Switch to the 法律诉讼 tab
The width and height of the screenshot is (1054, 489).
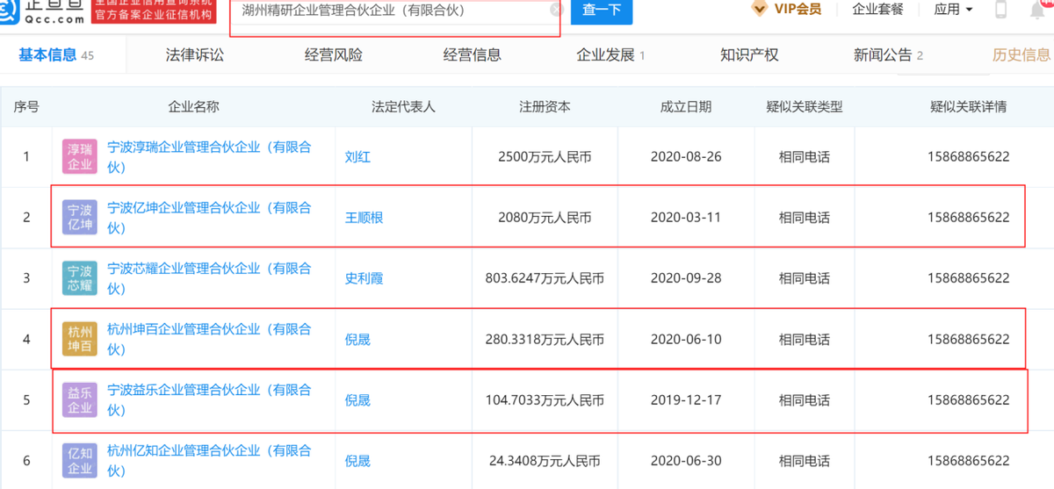(x=195, y=54)
